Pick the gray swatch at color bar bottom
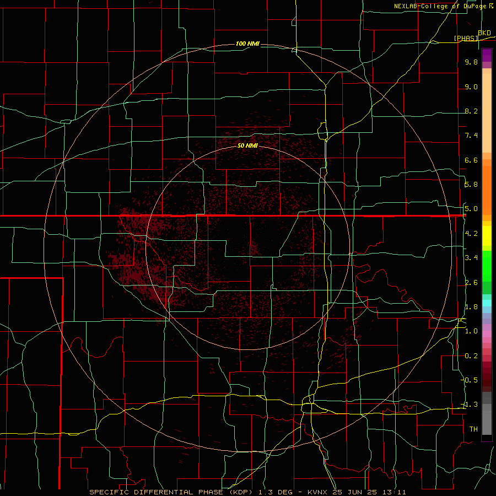The height and width of the screenshot is (496, 496). pyautogui.click(x=487, y=423)
